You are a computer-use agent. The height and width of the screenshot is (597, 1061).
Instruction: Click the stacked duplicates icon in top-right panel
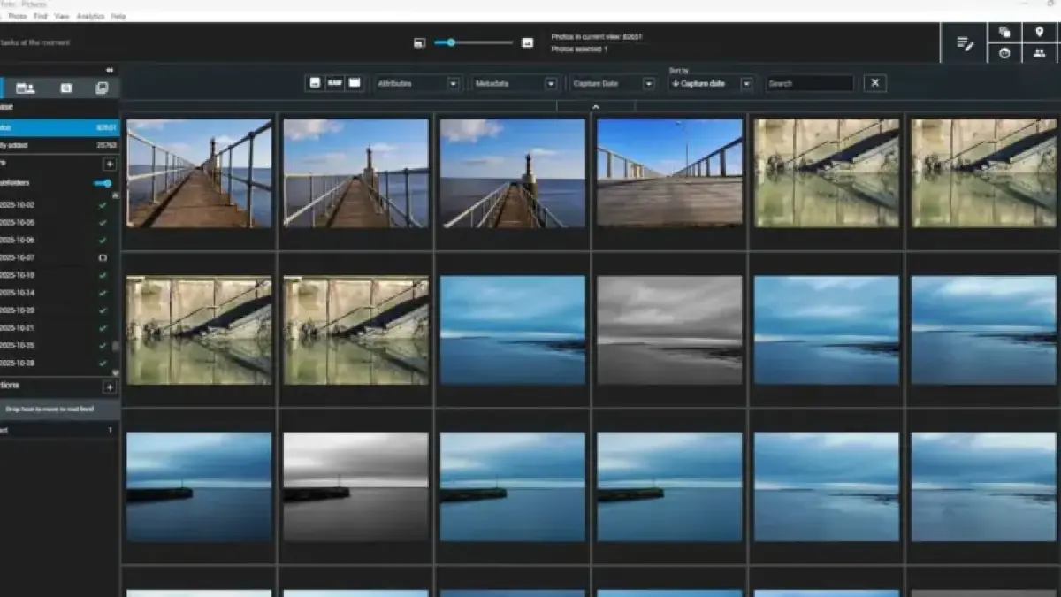pyautogui.click(x=1004, y=32)
